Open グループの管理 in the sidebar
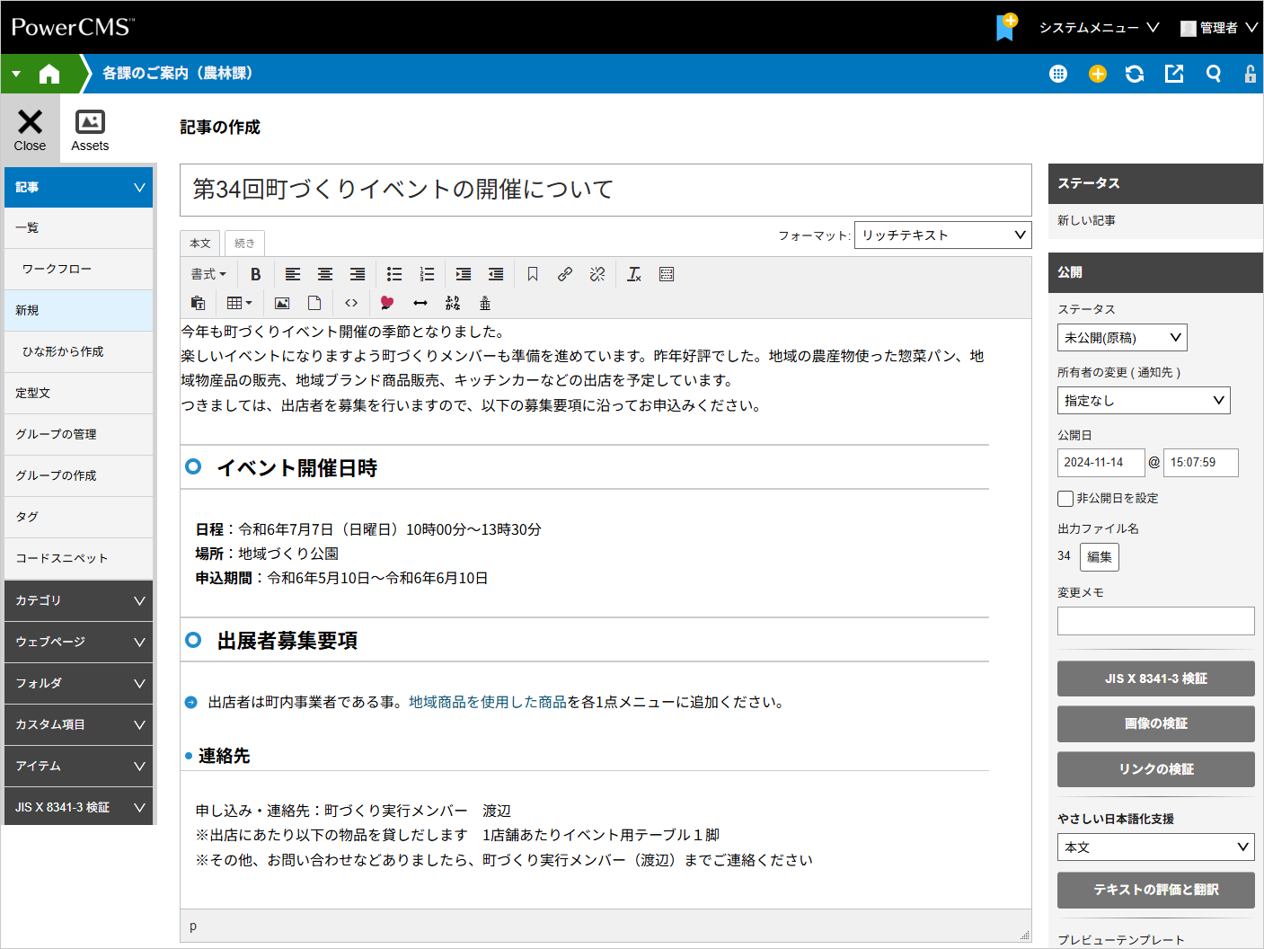This screenshot has height=949, width=1264. tap(78, 434)
